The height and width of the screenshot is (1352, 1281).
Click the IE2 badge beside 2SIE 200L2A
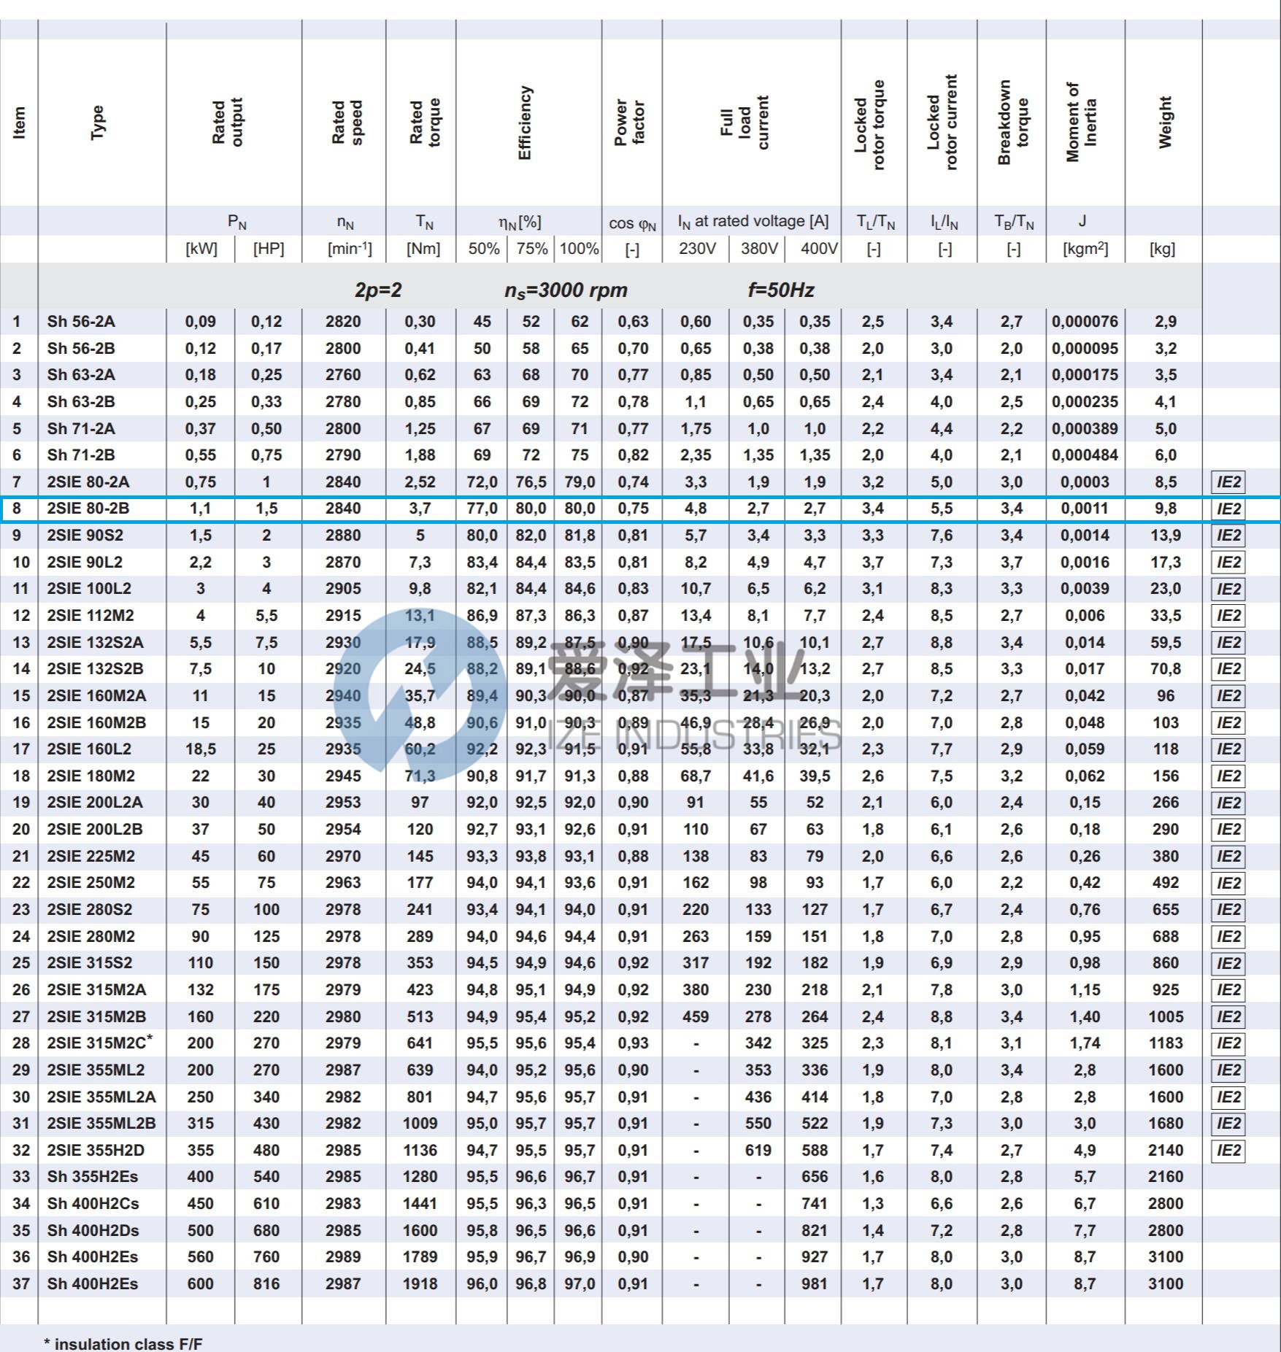tap(1228, 803)
